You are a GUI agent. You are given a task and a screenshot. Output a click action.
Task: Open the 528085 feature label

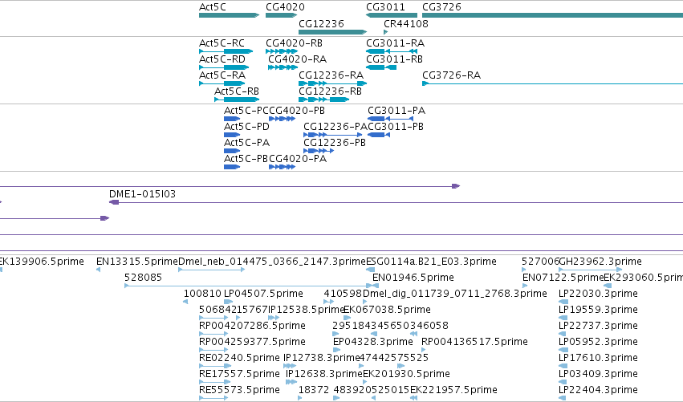point(144,278)
